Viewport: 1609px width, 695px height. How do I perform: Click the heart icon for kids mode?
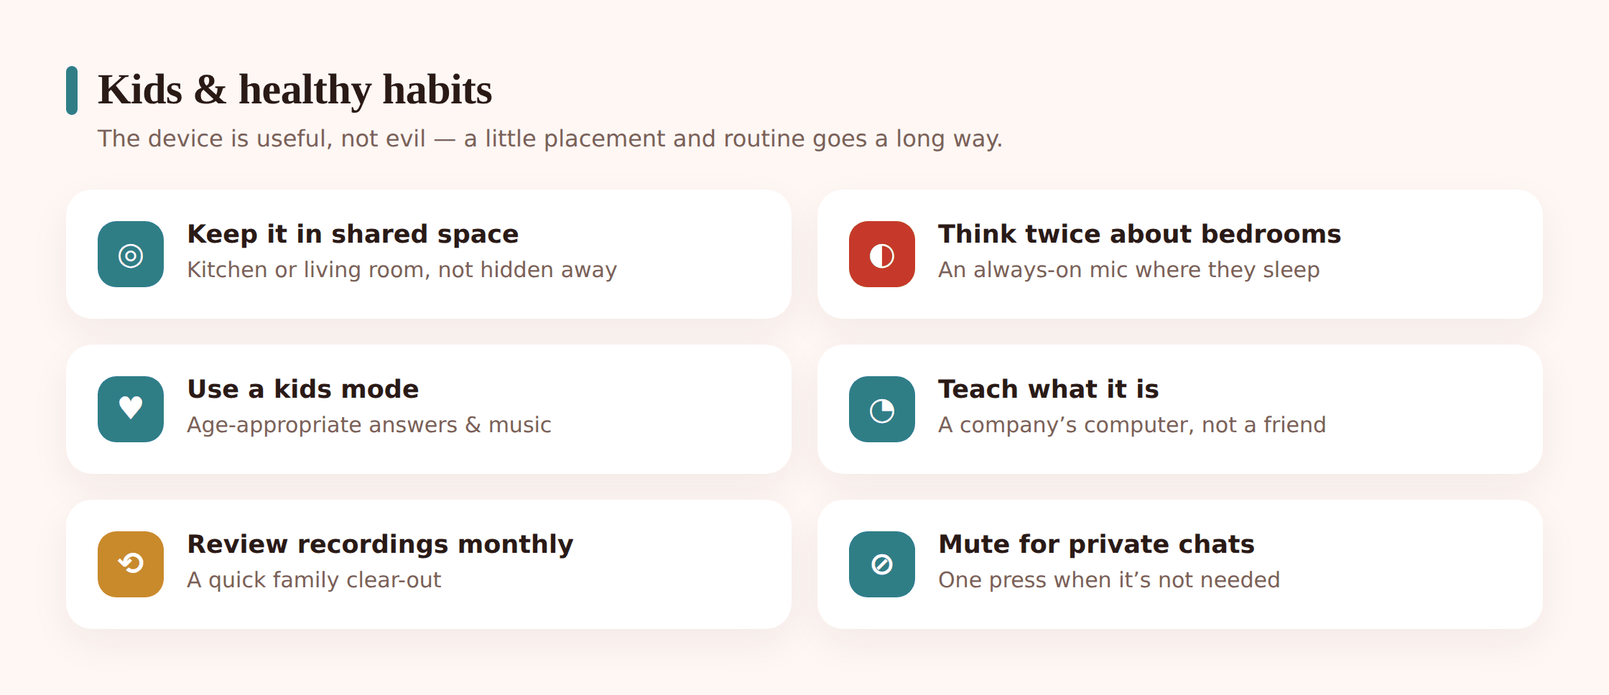(131, 409)
